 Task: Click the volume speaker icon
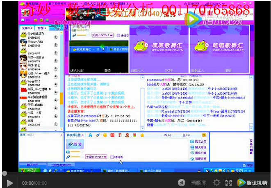181,183
